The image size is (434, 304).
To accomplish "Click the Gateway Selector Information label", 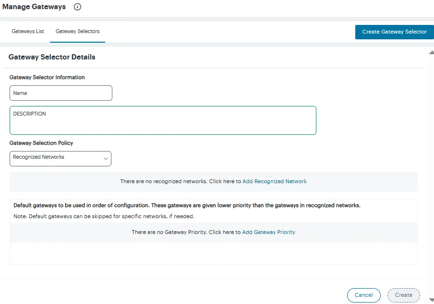I will pyautogui.click(x=47, y=77).
